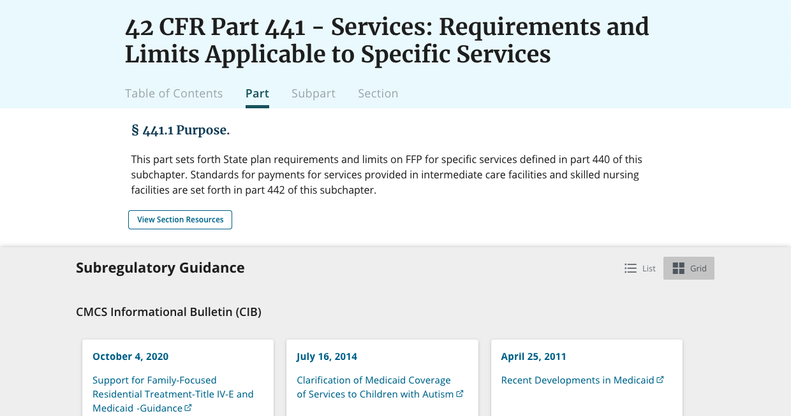
Task: Click the April 25, 2011 date
Action: point(533,357)
